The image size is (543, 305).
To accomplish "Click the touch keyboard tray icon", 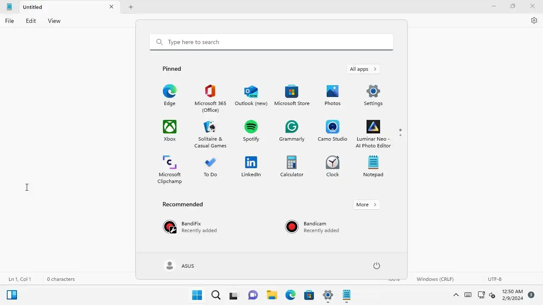I will tap(468, 295).
